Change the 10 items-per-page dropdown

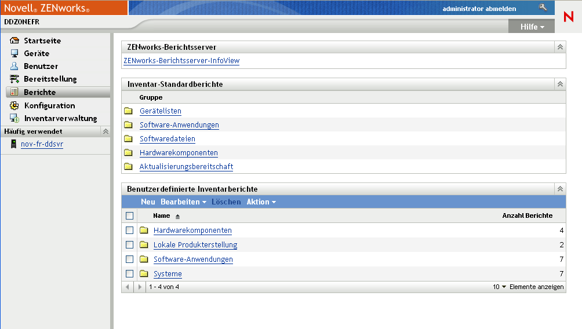[499, 287]
